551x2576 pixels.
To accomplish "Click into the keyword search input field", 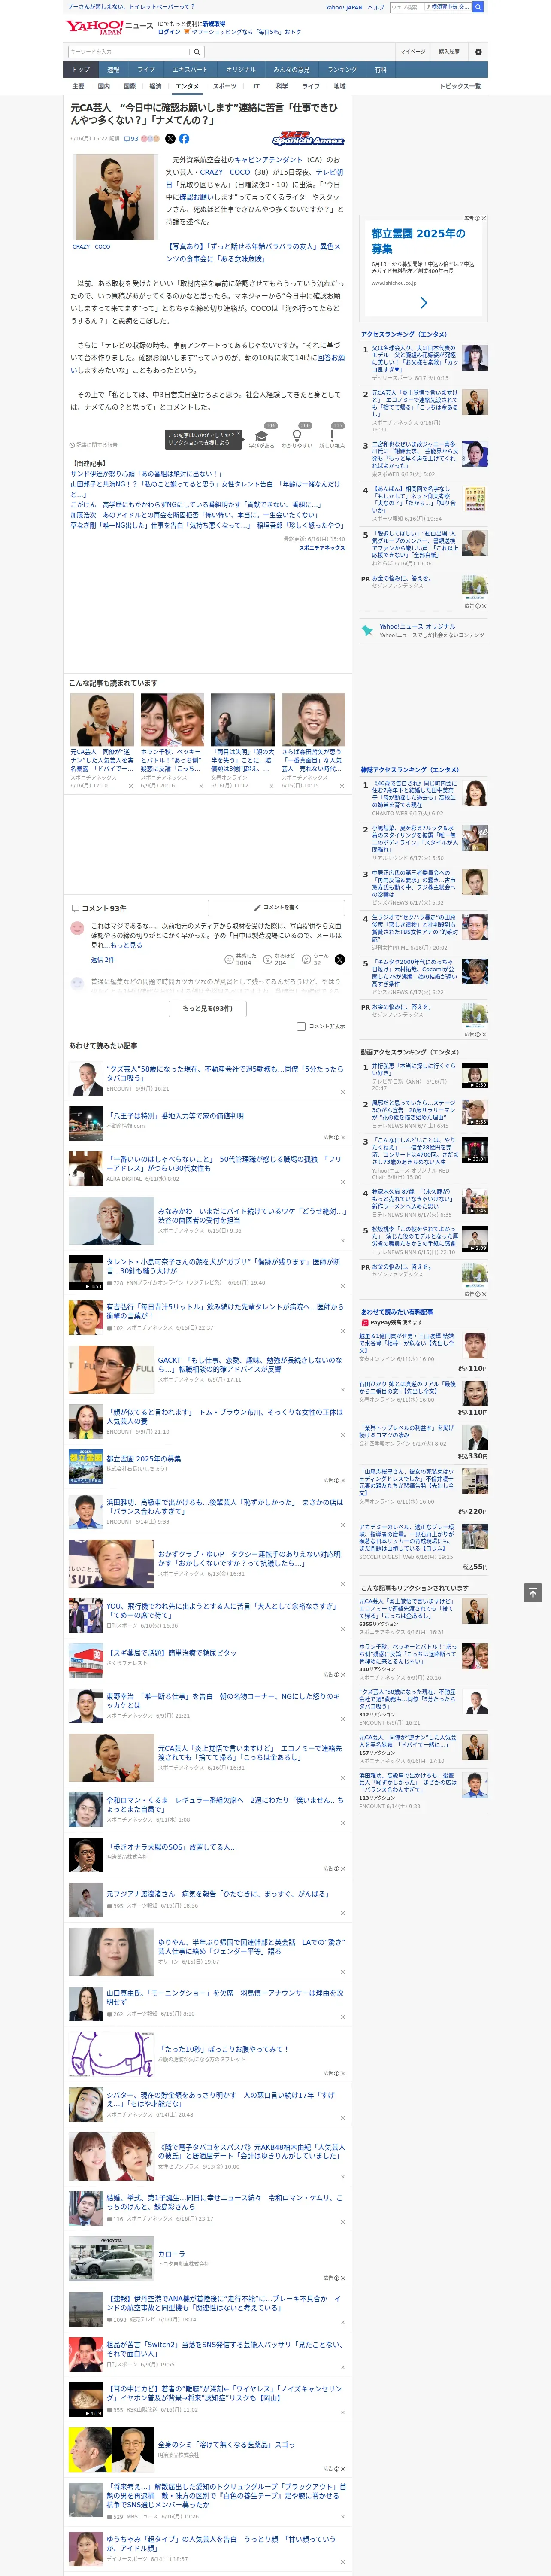I will point(129,52).
